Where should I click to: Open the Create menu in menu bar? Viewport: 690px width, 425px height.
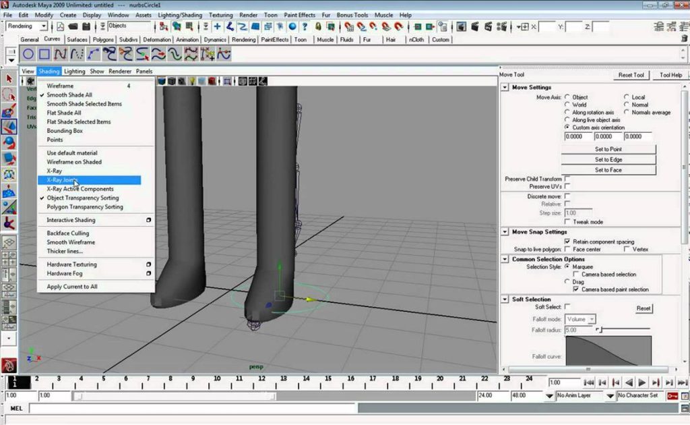point(68,15)
